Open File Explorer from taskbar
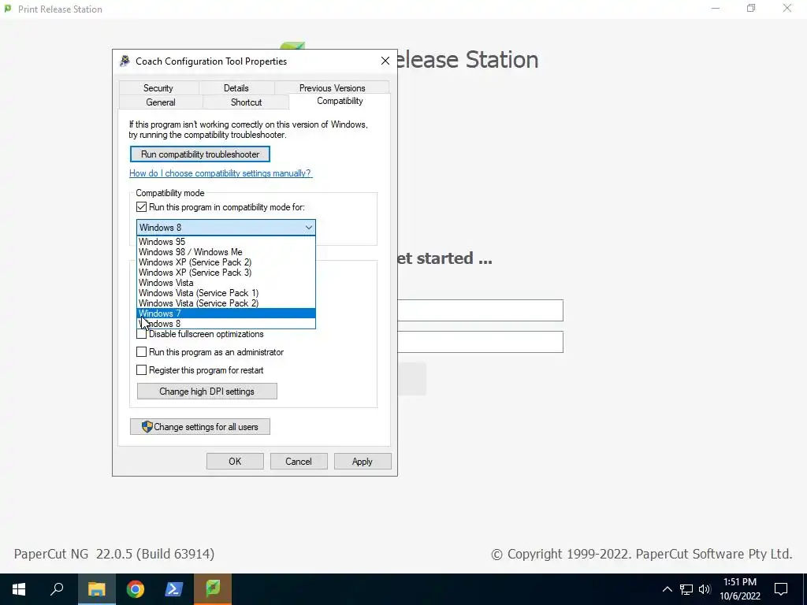Viewport: 807px width, 605px height. [x=96, y=589]
